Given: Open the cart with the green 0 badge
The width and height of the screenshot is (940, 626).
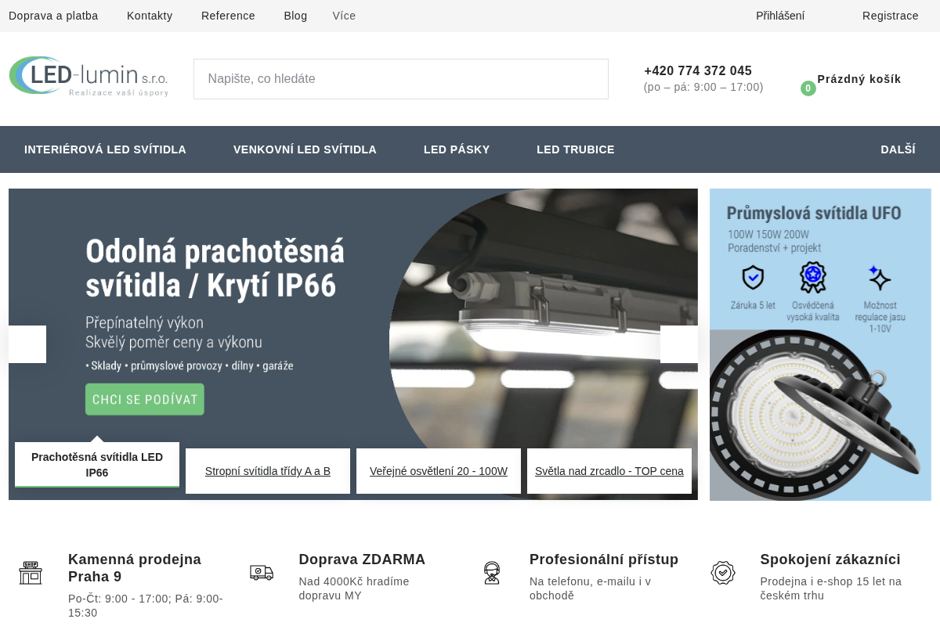Looking at the screenshot, I should pos(808,88).
